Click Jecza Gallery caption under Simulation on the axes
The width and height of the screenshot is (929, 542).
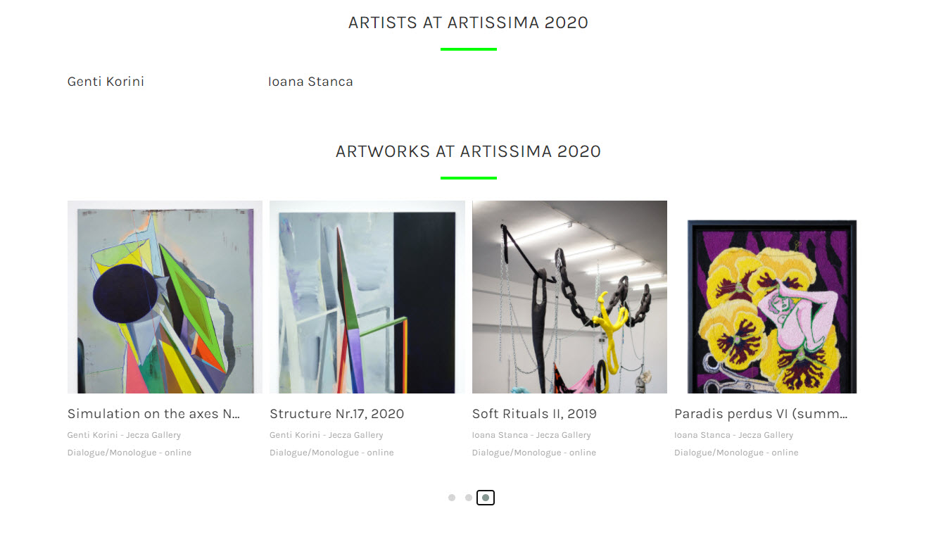click(153, 435)
